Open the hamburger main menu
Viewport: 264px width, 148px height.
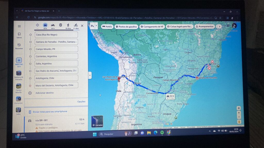(19, 26)
